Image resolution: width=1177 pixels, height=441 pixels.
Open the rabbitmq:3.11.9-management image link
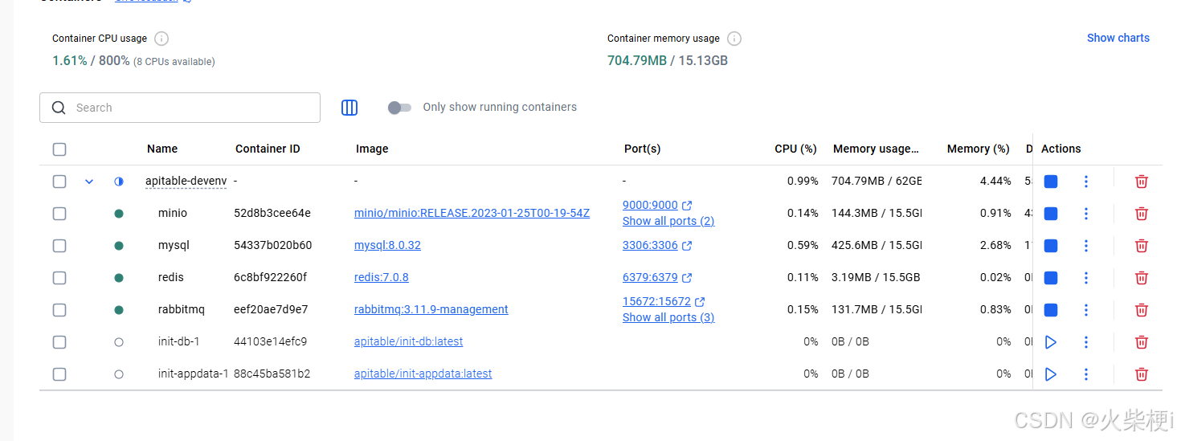431,309
